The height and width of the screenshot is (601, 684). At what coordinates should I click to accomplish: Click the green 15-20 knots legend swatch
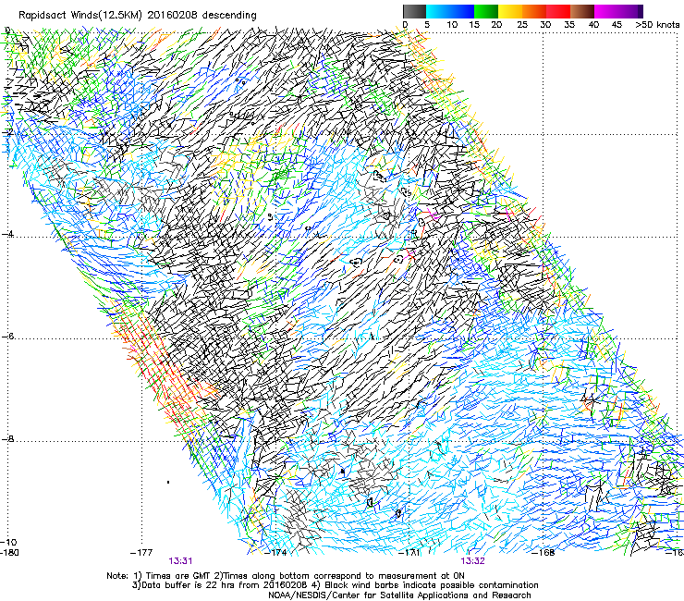click(486, 11)
